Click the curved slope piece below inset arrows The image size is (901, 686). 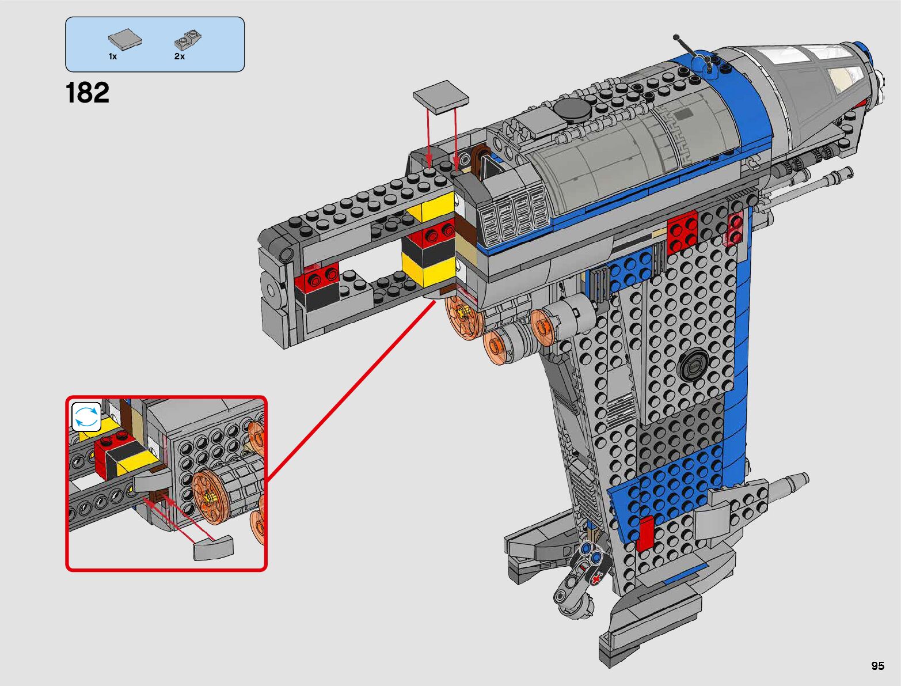tap(214, 548)
